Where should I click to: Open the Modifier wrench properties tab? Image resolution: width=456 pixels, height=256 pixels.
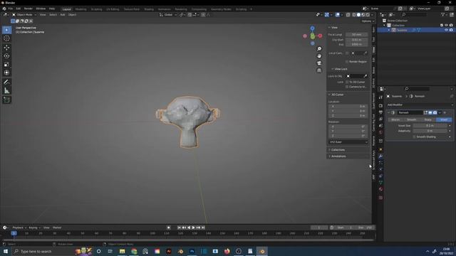(380, 156)
